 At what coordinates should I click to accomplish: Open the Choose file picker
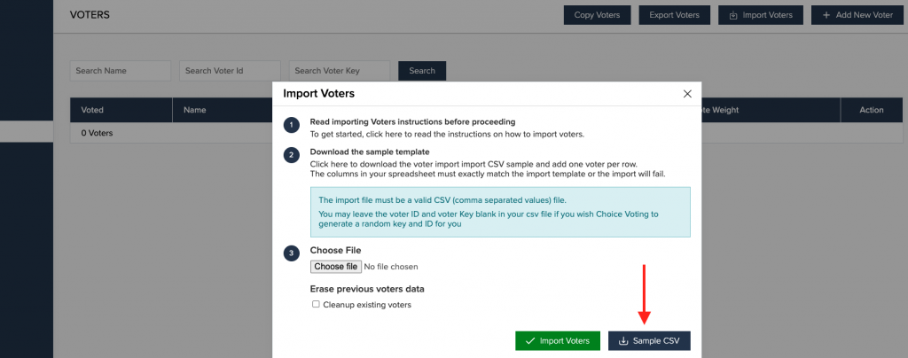point(336,267)
